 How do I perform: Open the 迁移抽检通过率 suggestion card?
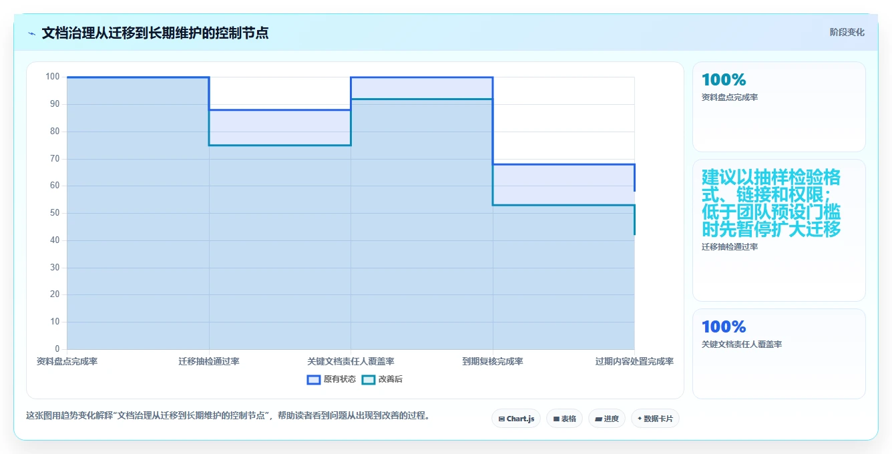click(x=779, y=230)
